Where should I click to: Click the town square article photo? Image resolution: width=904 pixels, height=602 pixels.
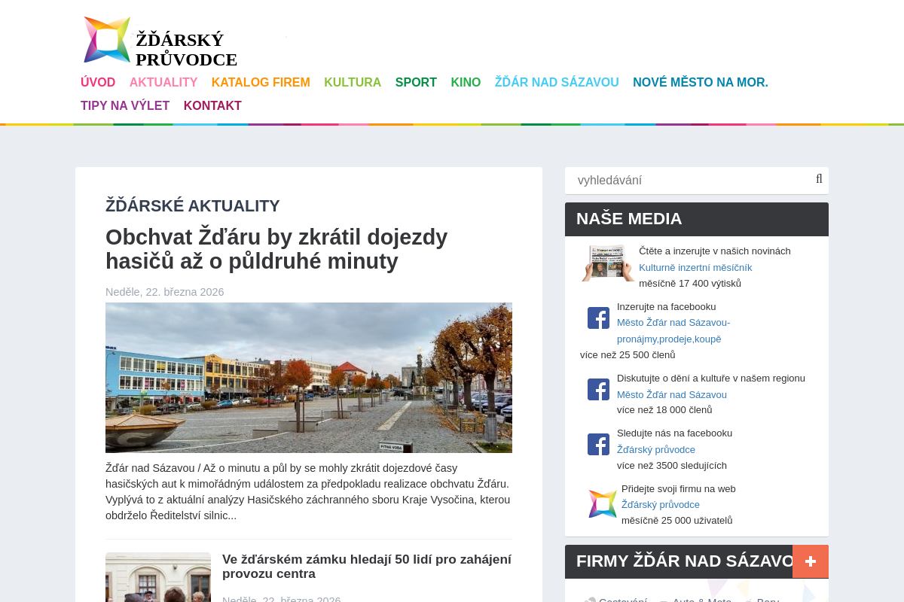pyautogui.click(x=309, y=378)
